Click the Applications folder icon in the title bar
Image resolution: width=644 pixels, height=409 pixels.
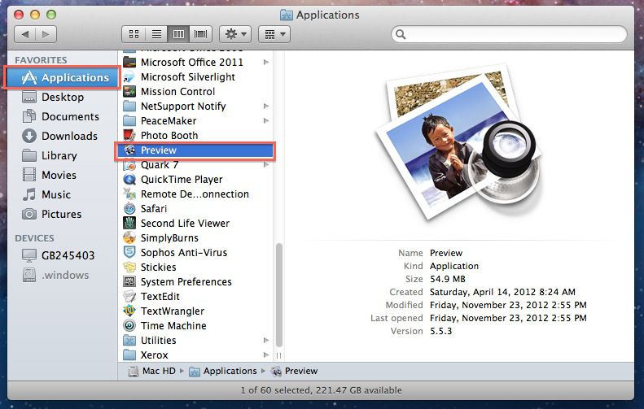point(287,15)
